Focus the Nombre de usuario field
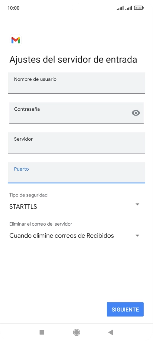The image size is (153, 342). [76, 83]
